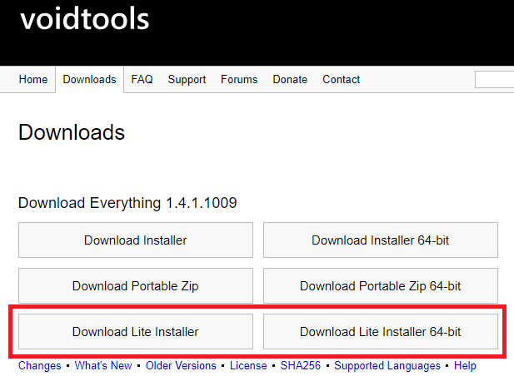Visit the Forums page
This screenshot has height=386, width=514.
coord(239,79)
